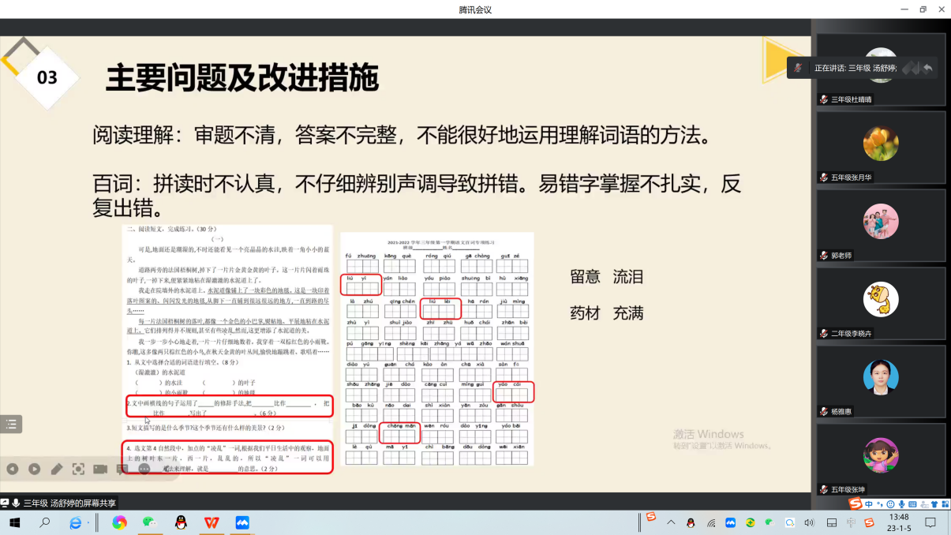951x535 pixels.
Task: Click the muted mic beside 郭老师 name
Action: pos(824,256)
